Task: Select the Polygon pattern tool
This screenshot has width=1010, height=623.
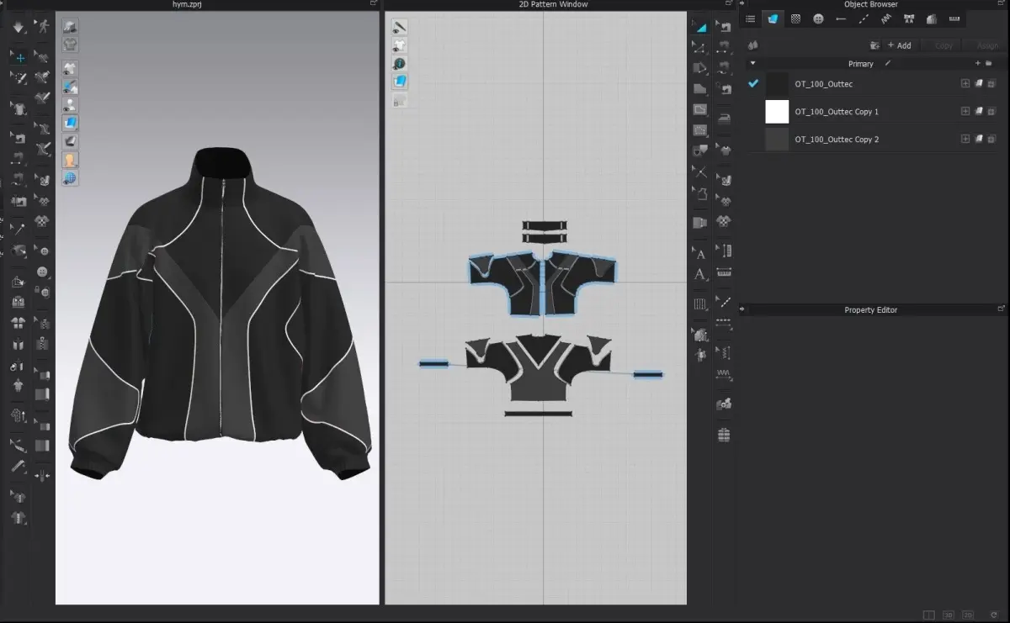Action: point(700,89)
